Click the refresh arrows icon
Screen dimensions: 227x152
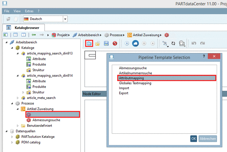173,43
